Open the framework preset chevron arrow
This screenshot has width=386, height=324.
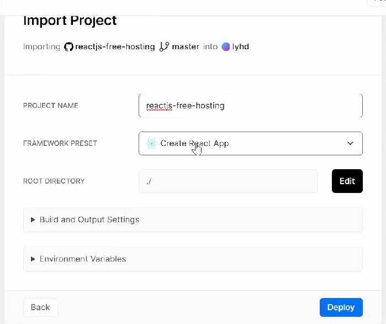click(x=350, y=143)
